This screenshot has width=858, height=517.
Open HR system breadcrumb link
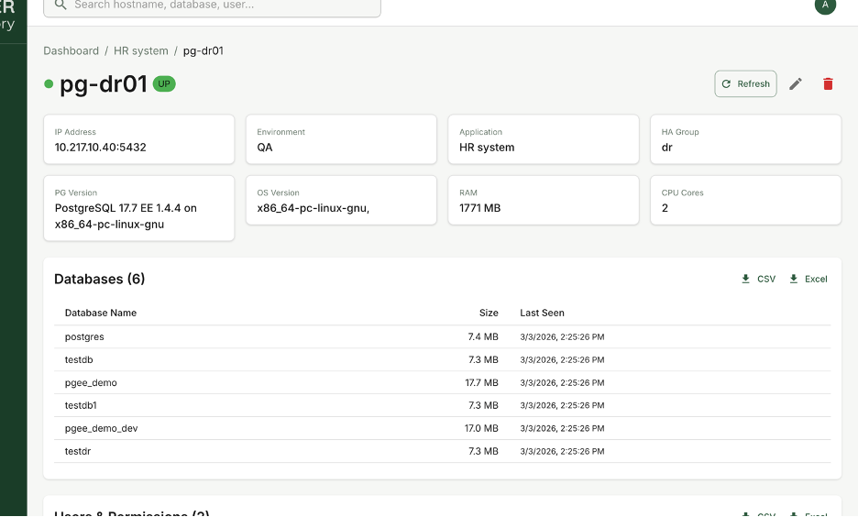(141, 51)
